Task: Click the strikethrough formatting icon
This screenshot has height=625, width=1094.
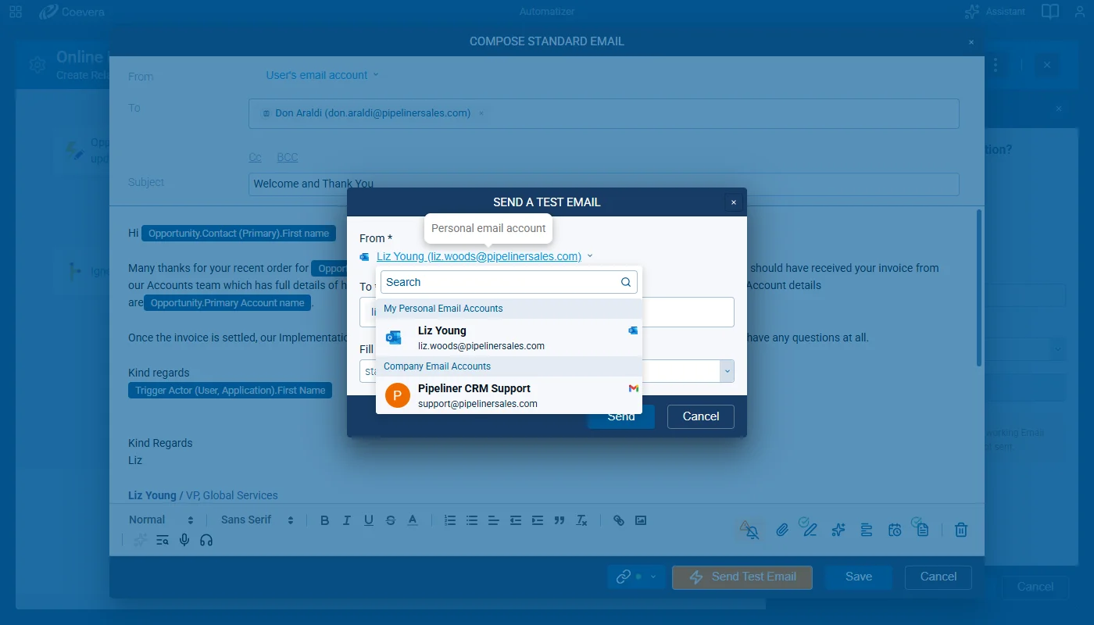Action: tap(391, 520)
